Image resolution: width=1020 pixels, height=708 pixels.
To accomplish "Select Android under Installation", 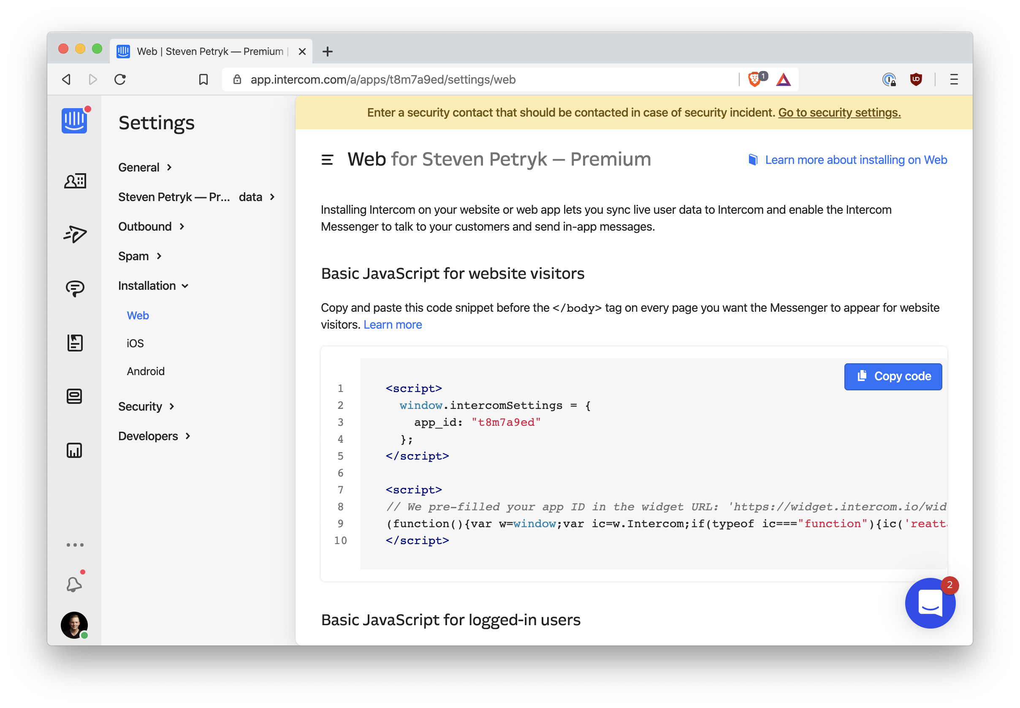I will point(145,371).
